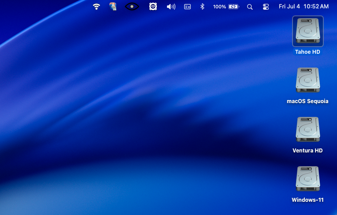This screenshot has width=337, height=215.
Task: Click the 100% battery percentage text
Action: coord(219,7)
